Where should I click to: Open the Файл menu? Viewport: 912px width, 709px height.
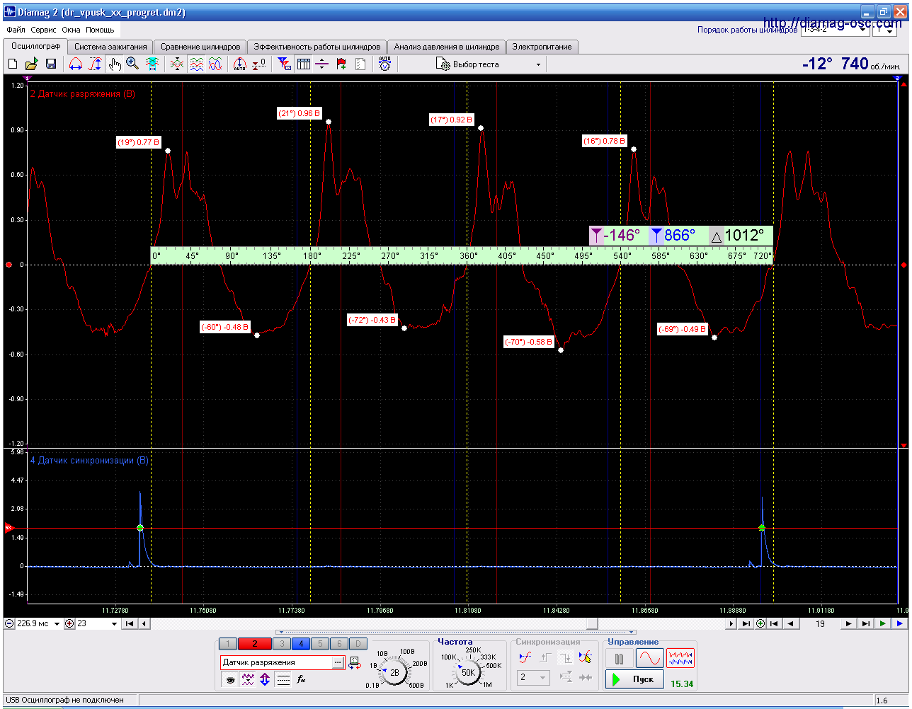coord(16,30)
